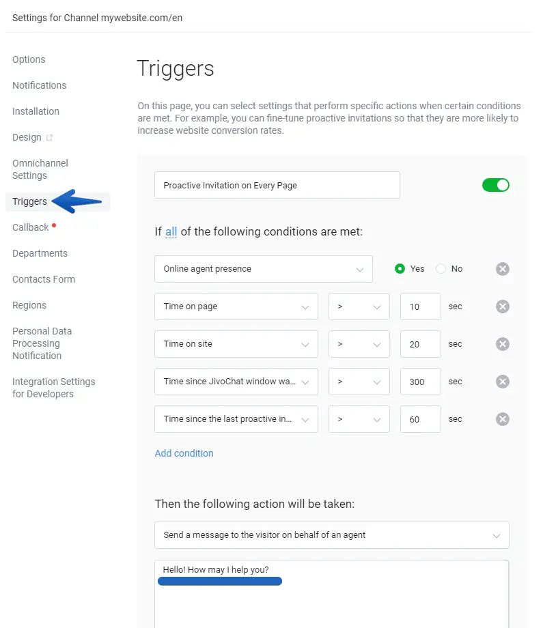Click the Add condition link
Screen dimensions: 543x628
point(184,453)
